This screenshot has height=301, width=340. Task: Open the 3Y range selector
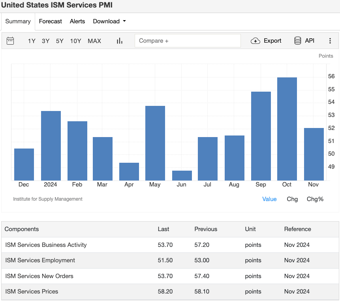click(x=45, y=41)
